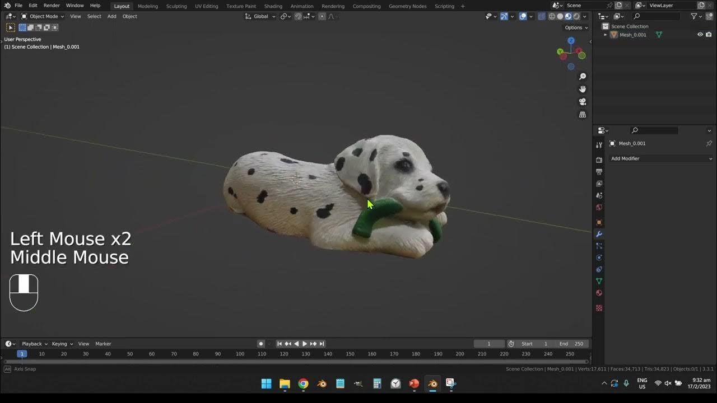
Task: Open Global transform orientation dropdown
Action: (x=260, y=16)
